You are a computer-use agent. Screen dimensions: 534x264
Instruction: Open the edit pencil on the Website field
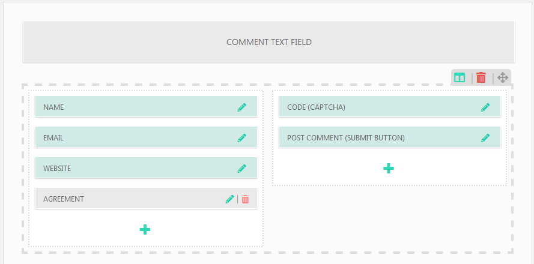(x=241, y=169)
